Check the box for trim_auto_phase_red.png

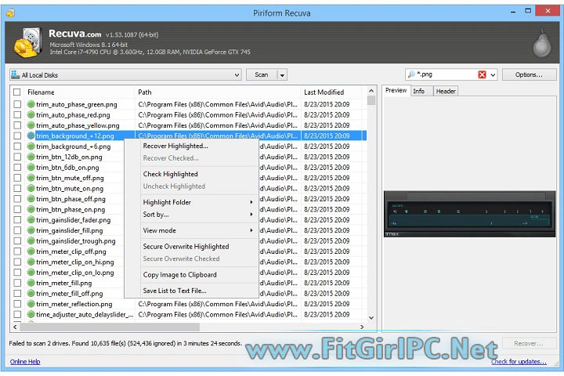[x=17, y=114]
